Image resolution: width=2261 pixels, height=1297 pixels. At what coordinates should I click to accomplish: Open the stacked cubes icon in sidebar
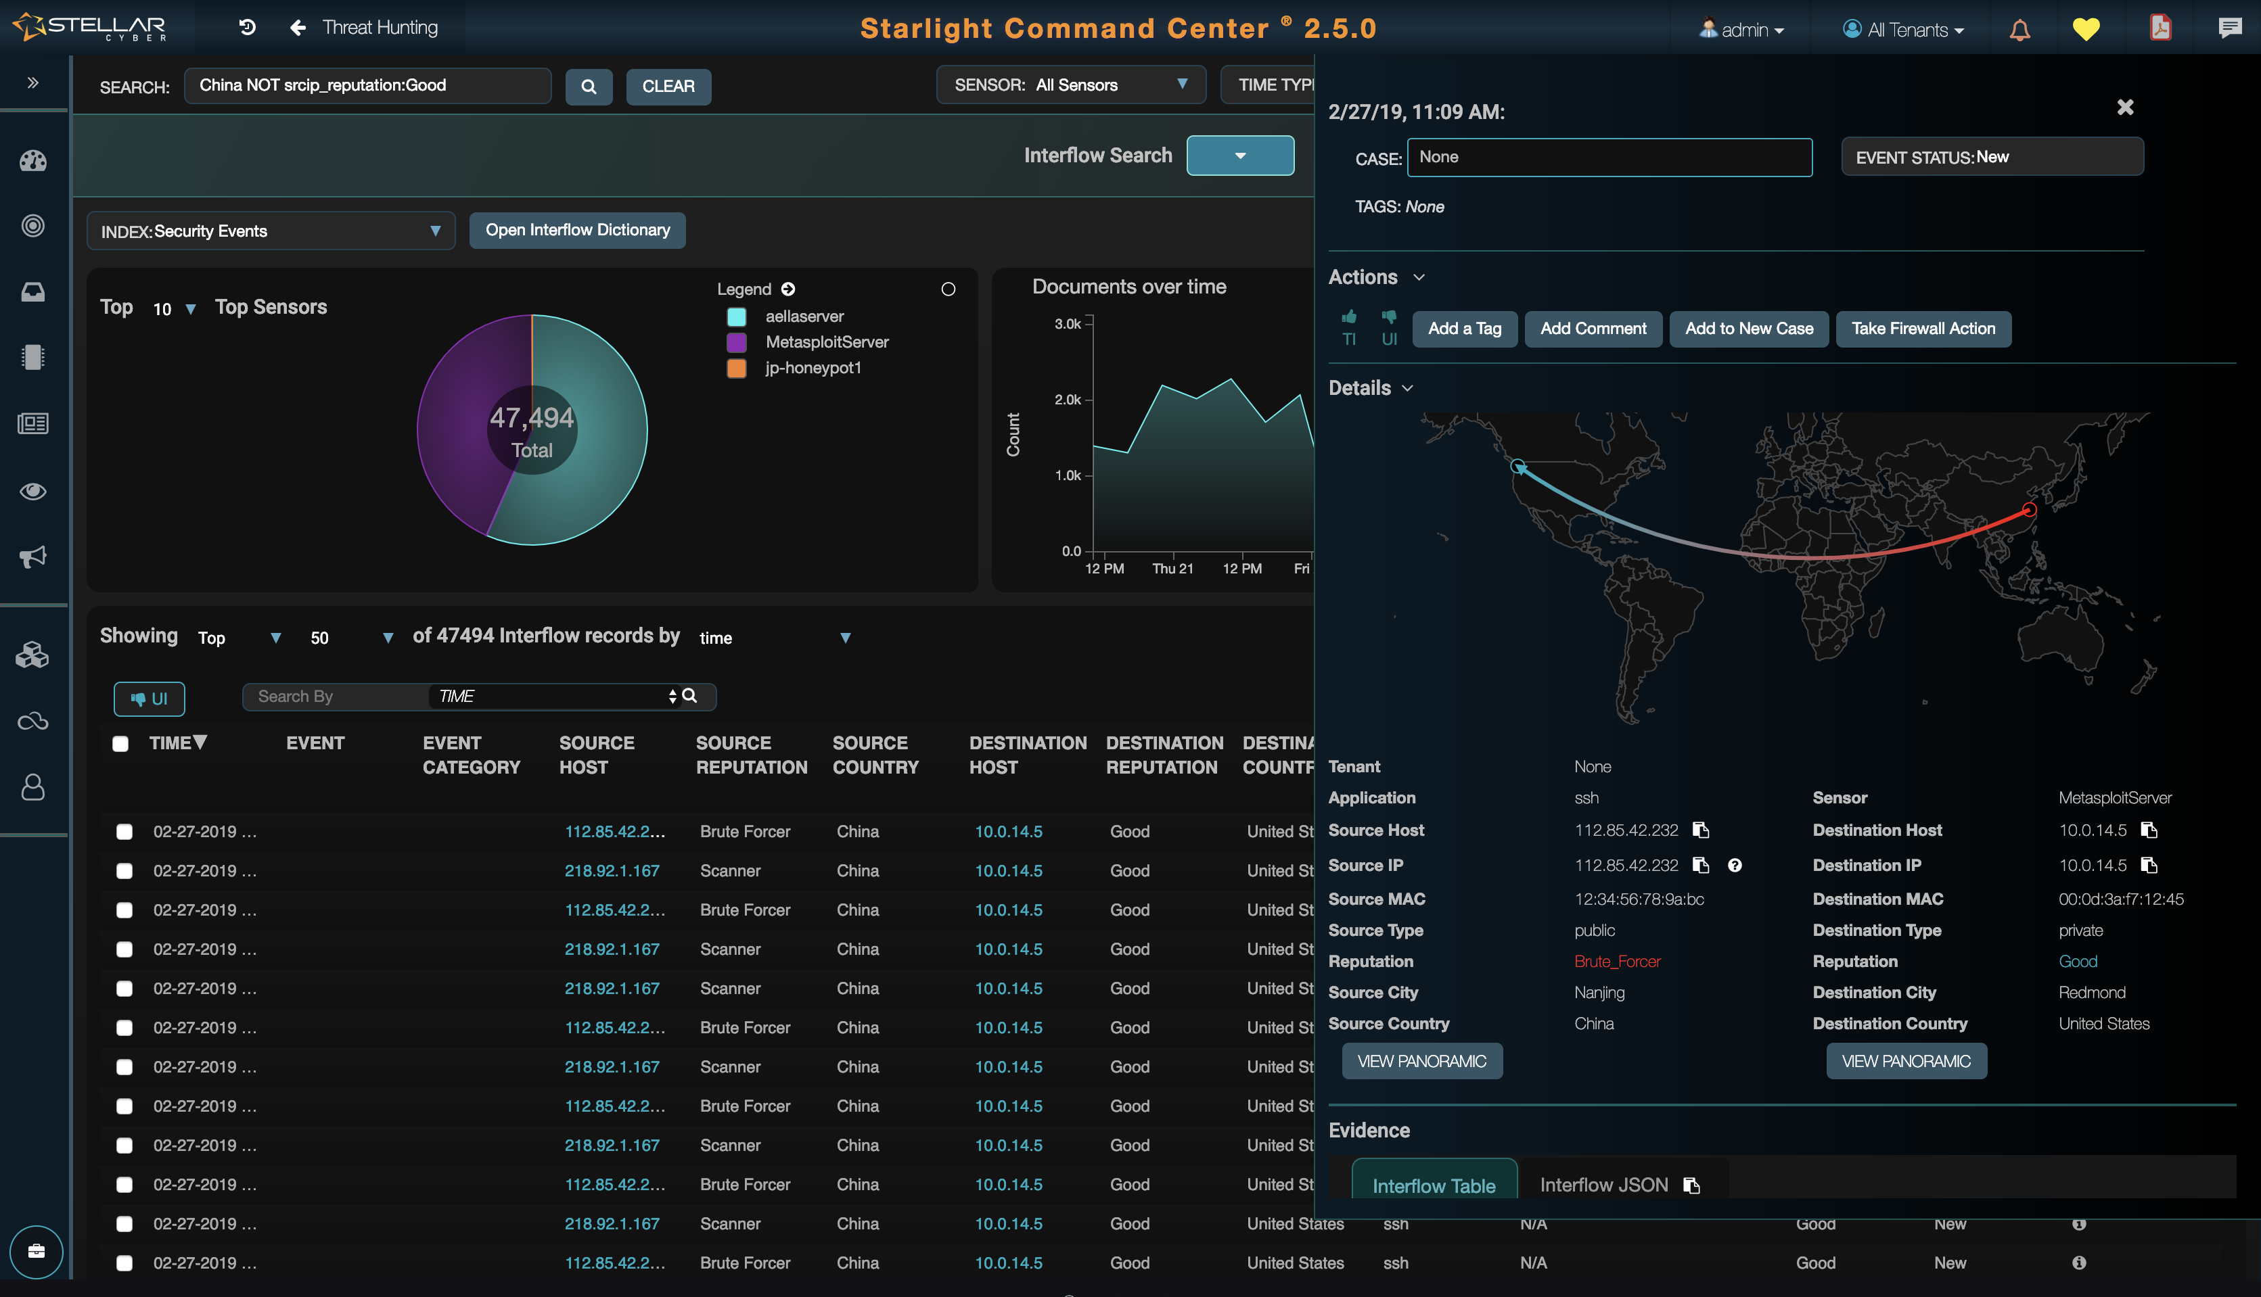pyautogui.click(x=33, y=655)
